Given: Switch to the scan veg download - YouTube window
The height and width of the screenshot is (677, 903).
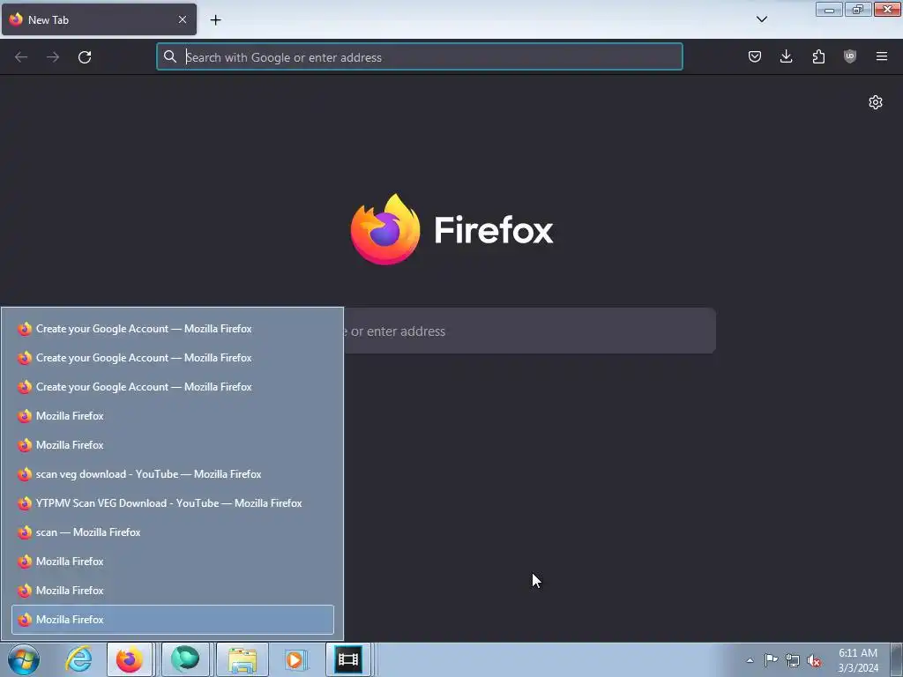Looking at the screenshot, I should (173, 474).
